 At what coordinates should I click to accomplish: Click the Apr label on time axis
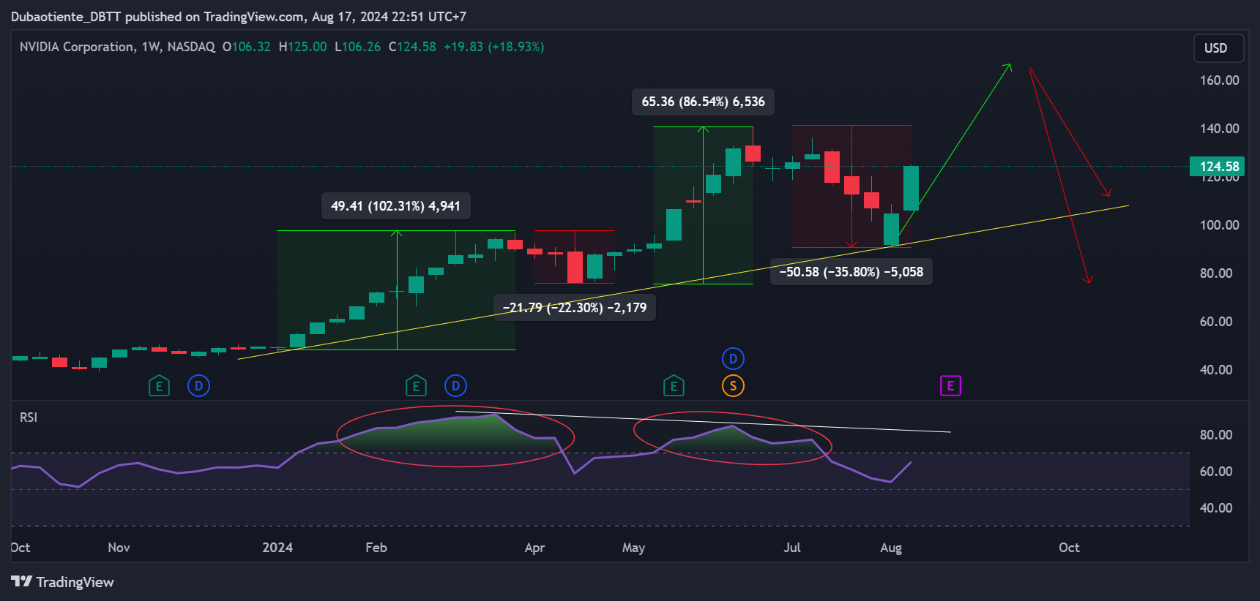[534, 548]
